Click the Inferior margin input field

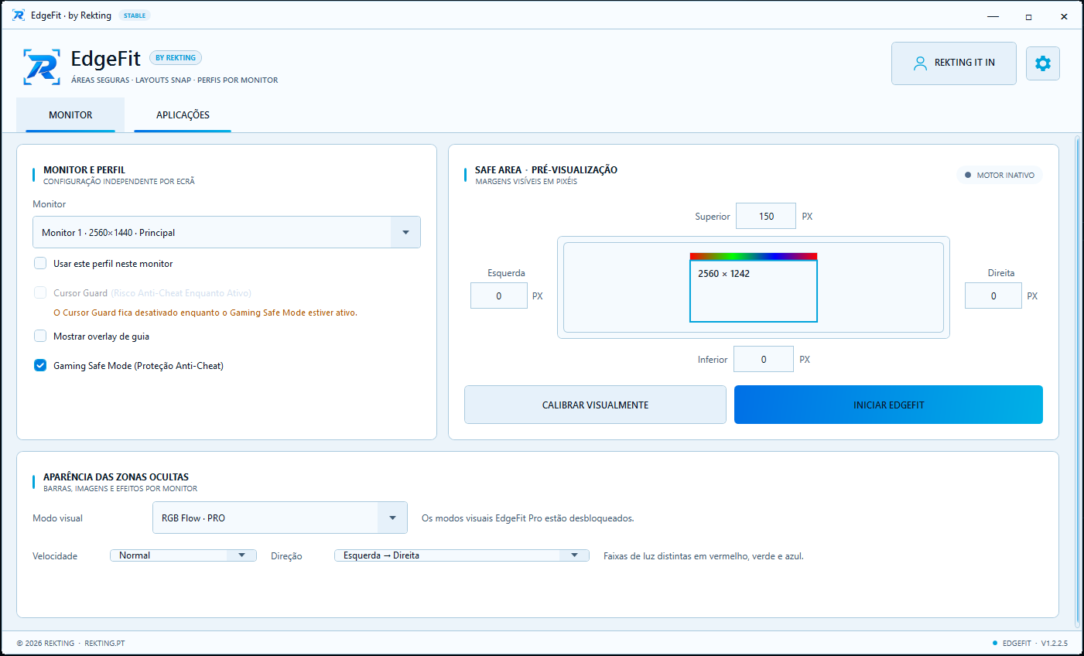click(x=764, y=359)
